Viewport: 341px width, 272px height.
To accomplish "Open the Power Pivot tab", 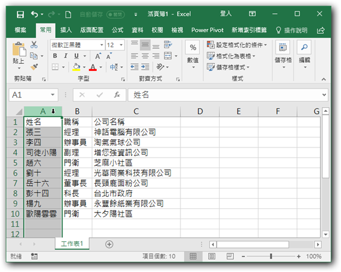I will click(x=207, y=30).
